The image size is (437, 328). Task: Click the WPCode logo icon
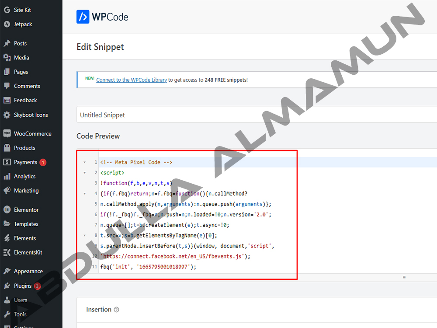pyautogui.click(x=83, y=17)
